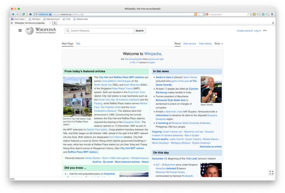Click the list all tabs grid icon

[273, 23]
